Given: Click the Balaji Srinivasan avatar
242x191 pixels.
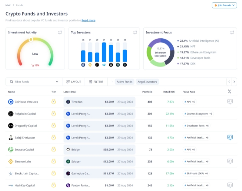Looking at the screenshot, I should (x=11, y=138).
